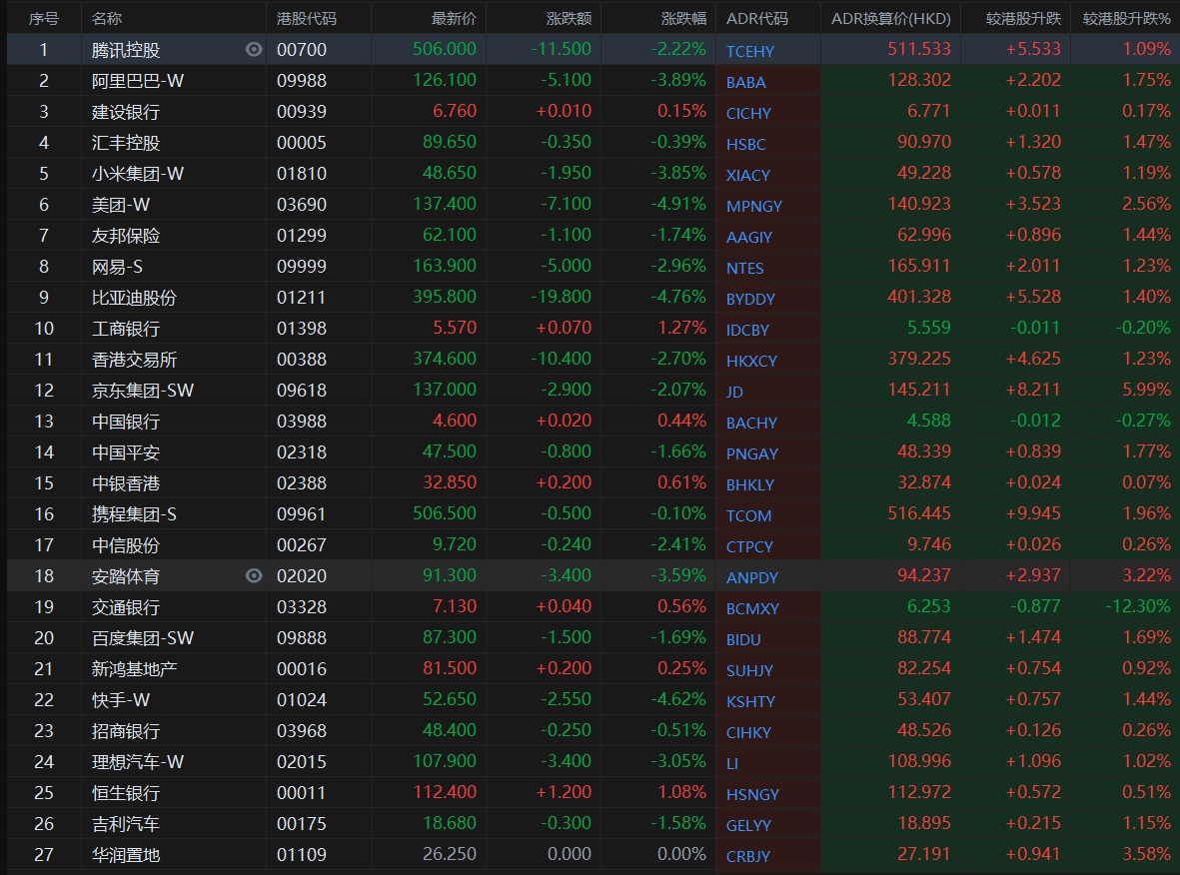Sort the list by 涨跌幅 header
Image resolution: width=1180 pixels, height=875 pixels.
[x=683, y=18]
